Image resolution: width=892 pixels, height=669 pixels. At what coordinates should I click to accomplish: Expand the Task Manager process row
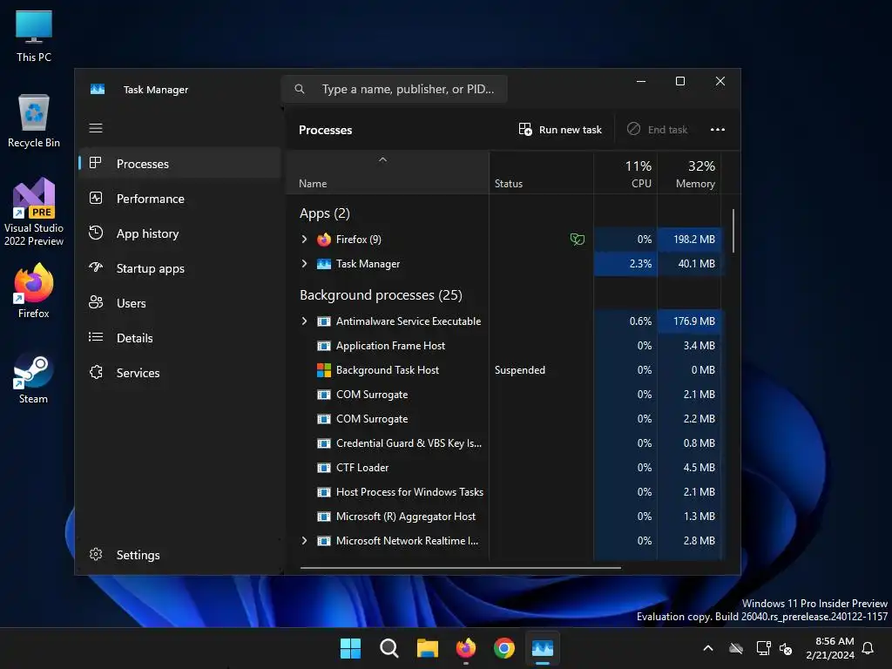click(x=304, y=264)
